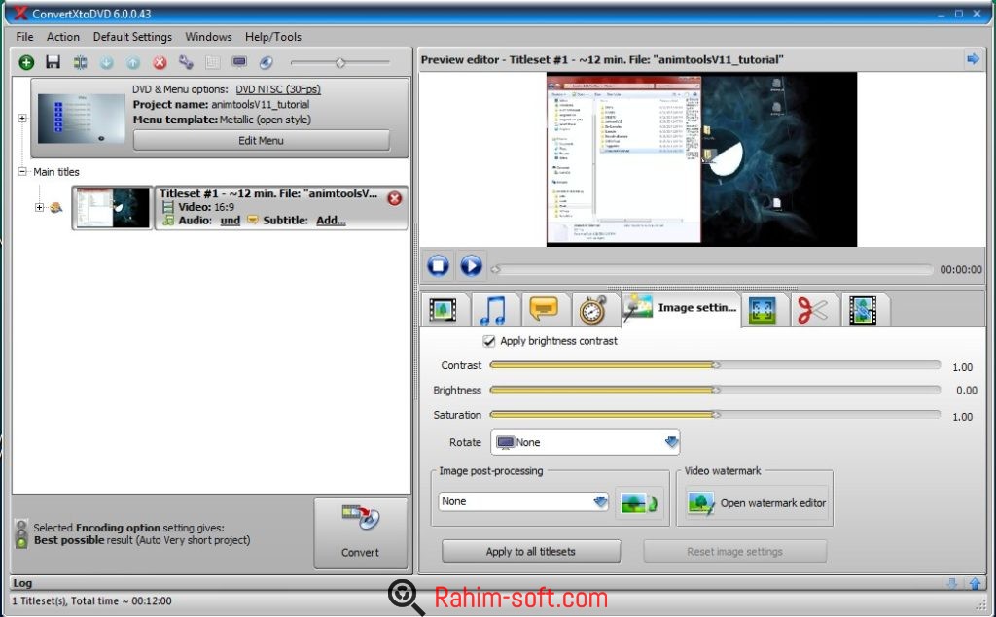Viewport: 996px width, 617px height.
Task: Click the Log panel up arrow
Action: click(975, 583)
